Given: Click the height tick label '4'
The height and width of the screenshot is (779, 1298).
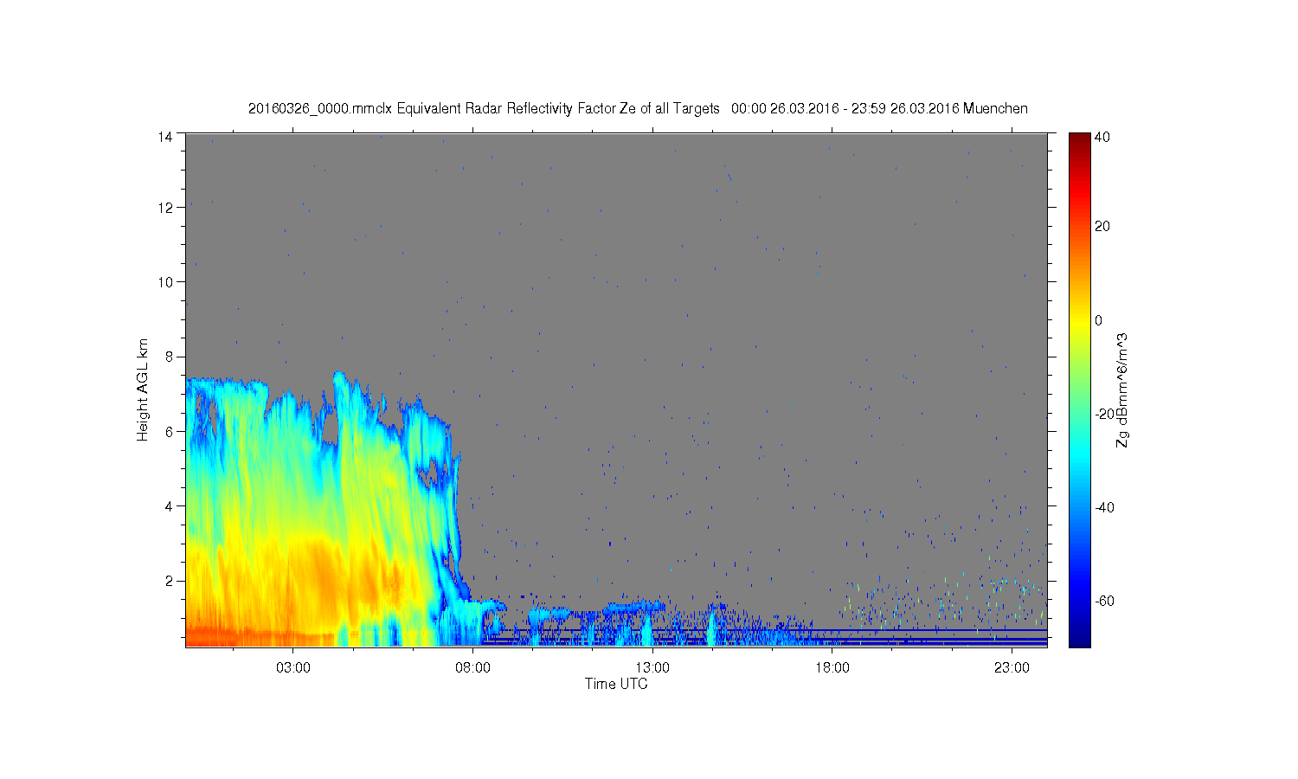Looking at the screenshot, I should coord(170,505).
